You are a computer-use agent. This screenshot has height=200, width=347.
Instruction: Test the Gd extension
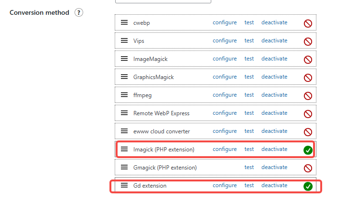tap(249, 185)
